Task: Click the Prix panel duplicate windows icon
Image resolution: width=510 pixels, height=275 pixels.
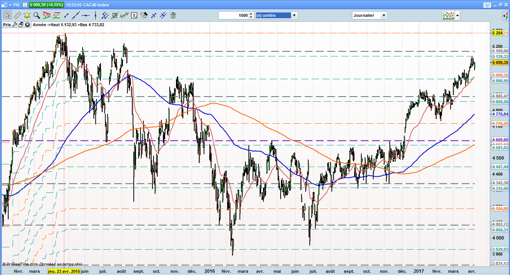Action: point(21,25)
